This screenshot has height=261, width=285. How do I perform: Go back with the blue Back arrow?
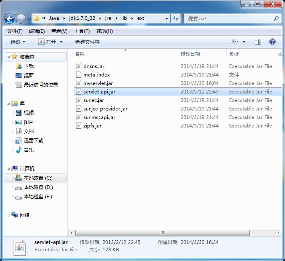point(9,19)
